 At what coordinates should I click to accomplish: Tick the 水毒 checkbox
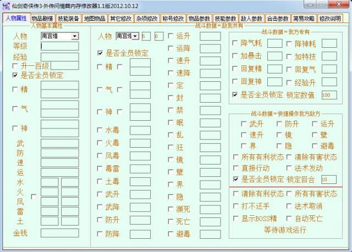100,130
